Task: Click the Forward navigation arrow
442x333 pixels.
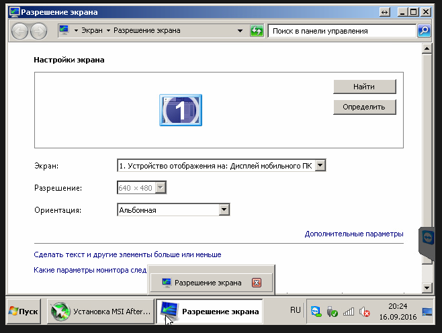Action: (38, 31)
